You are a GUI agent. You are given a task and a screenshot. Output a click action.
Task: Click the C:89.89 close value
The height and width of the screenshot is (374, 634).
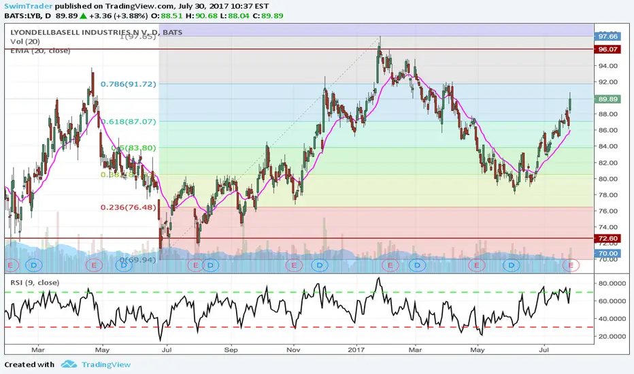[x=267, y=16]
